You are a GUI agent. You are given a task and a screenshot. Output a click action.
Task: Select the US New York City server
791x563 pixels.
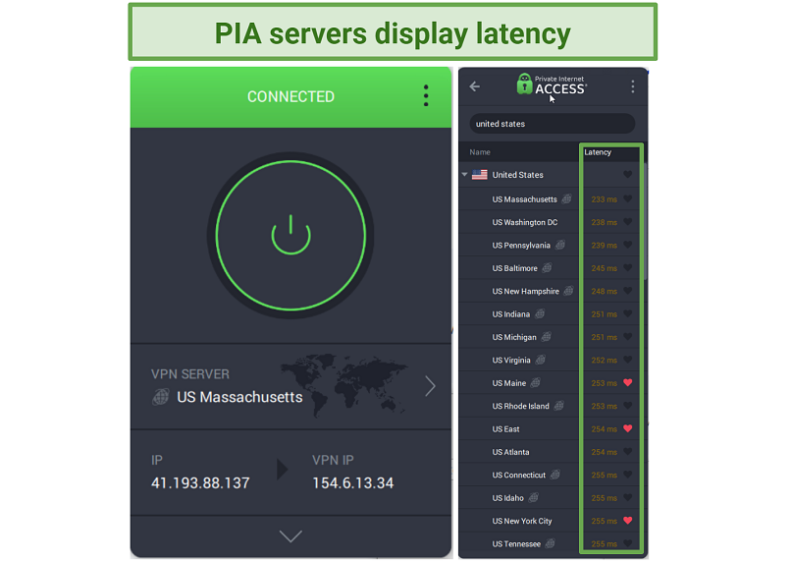click(x=551, y=521)
